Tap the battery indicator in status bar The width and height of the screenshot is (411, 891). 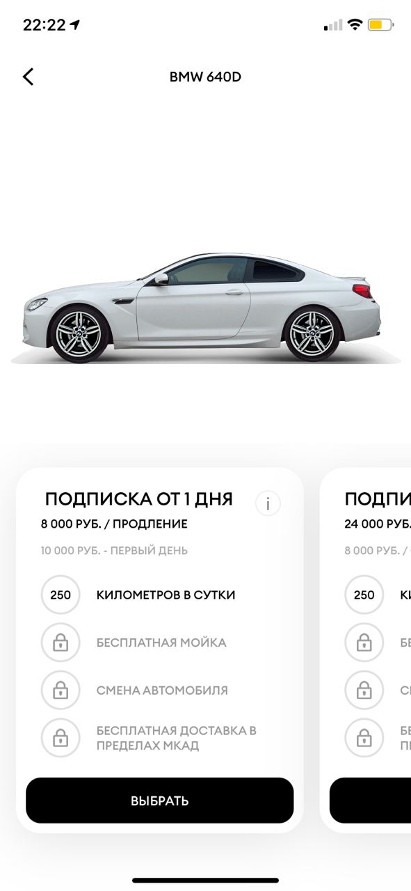click(x=380, y=25)
